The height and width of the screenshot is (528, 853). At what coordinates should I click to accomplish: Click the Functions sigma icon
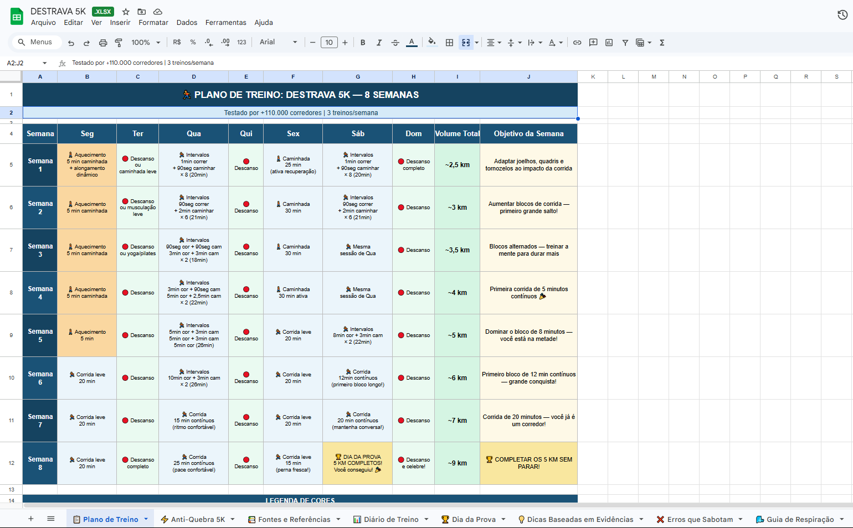click(662, 43)
